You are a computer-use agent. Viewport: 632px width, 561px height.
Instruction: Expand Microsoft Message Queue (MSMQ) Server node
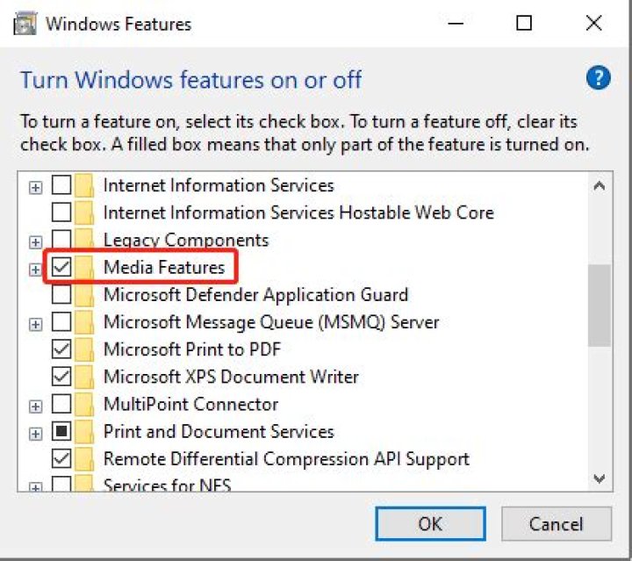coord(36,324)
